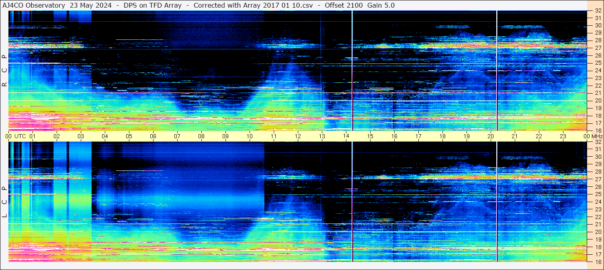604x270 pixels.
Task: Click the 16 MHz label of RCP panel
Action: click(x=598, y=130)
